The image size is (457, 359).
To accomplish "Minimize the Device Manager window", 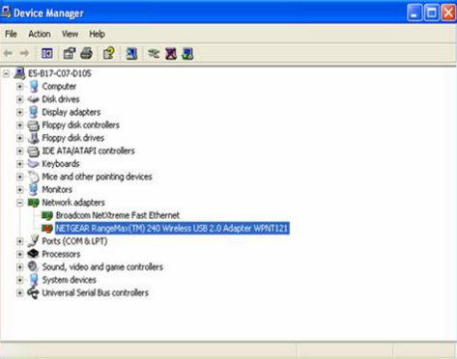I will tap(414, 13).
